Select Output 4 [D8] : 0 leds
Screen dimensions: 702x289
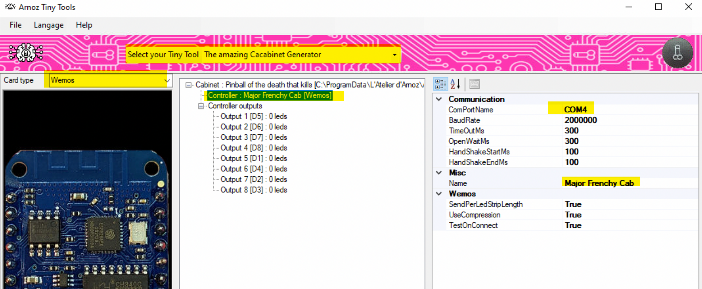coord(254,148)
